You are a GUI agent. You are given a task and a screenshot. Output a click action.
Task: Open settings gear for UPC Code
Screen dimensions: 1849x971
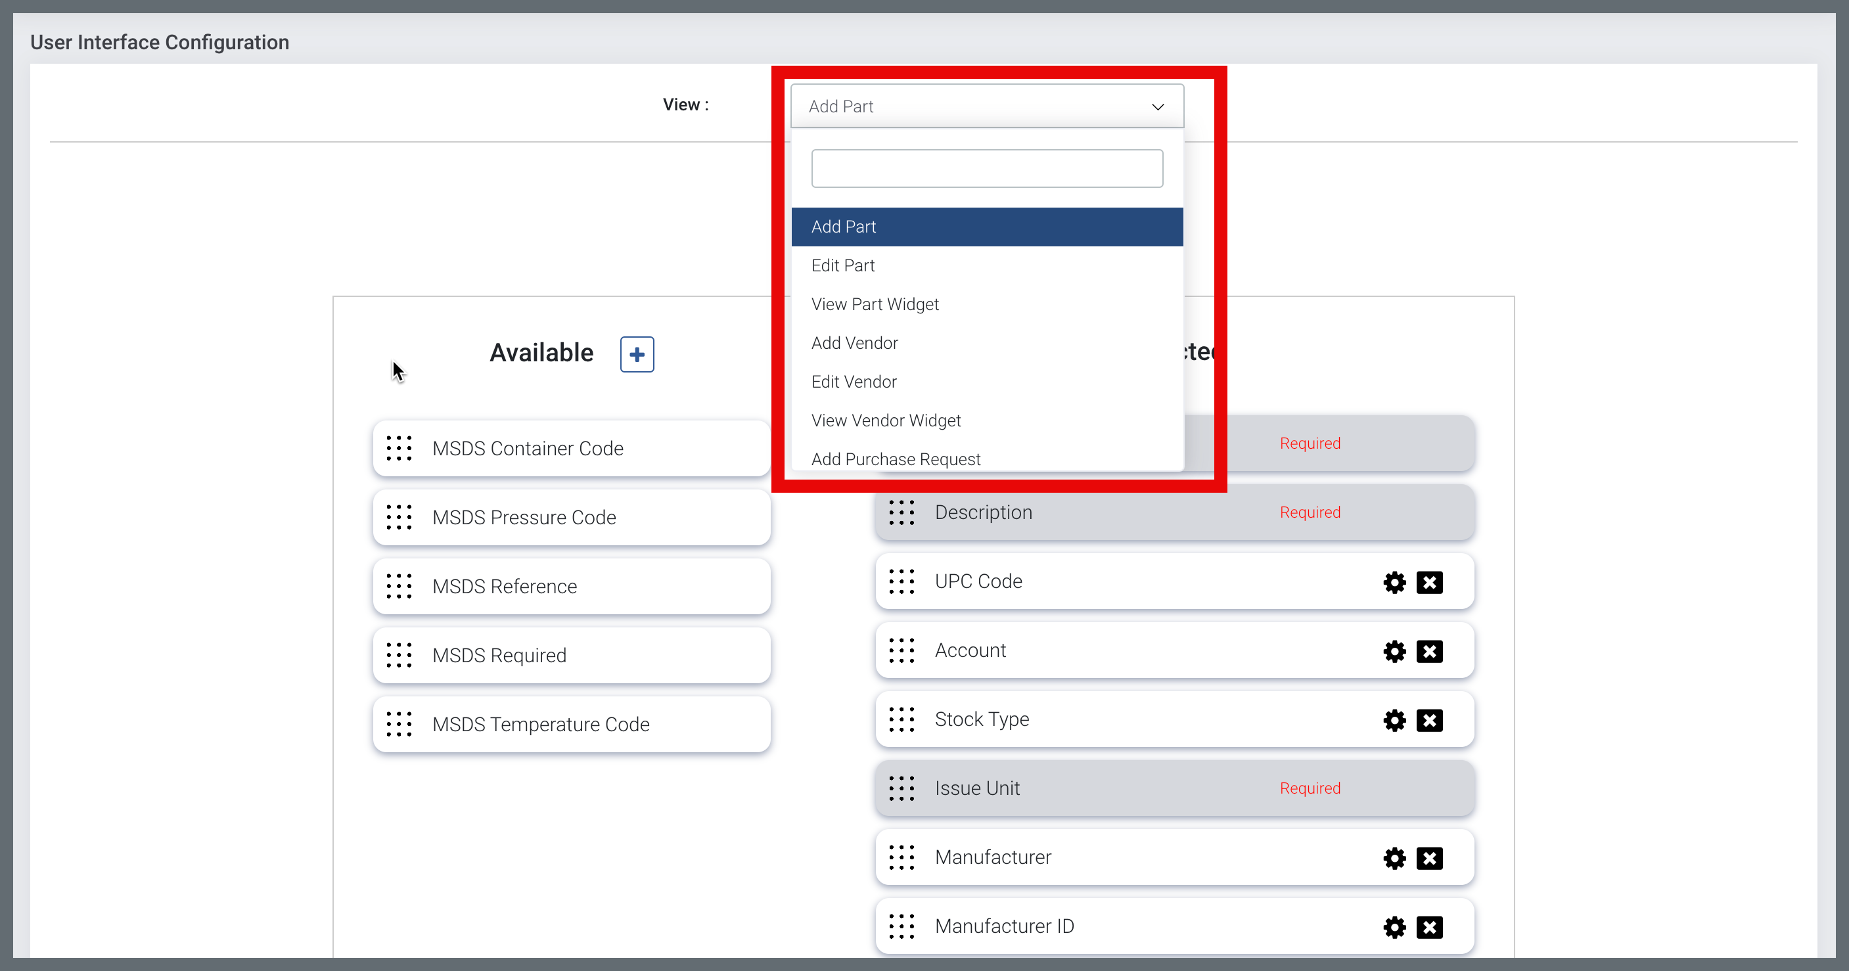1394,582
